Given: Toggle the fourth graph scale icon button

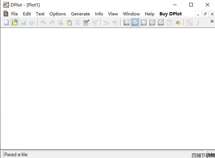Looking at the screenshot, I should pos(152,23).
